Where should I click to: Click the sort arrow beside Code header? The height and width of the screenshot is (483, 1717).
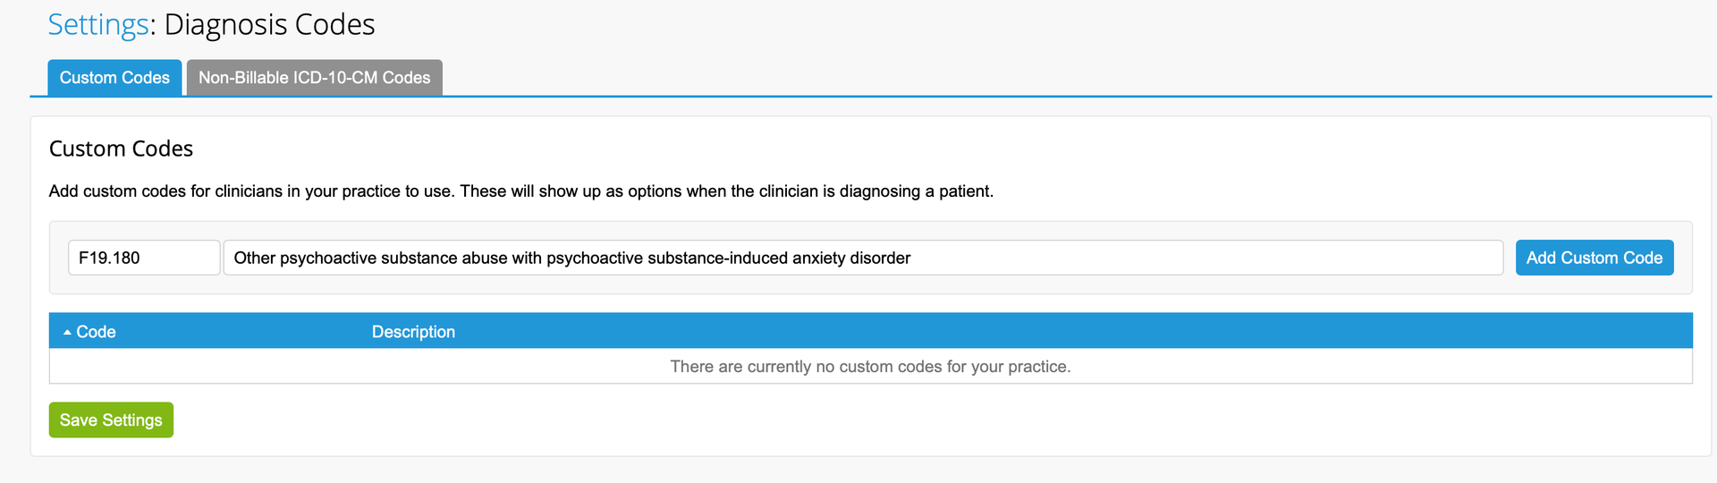67,332
